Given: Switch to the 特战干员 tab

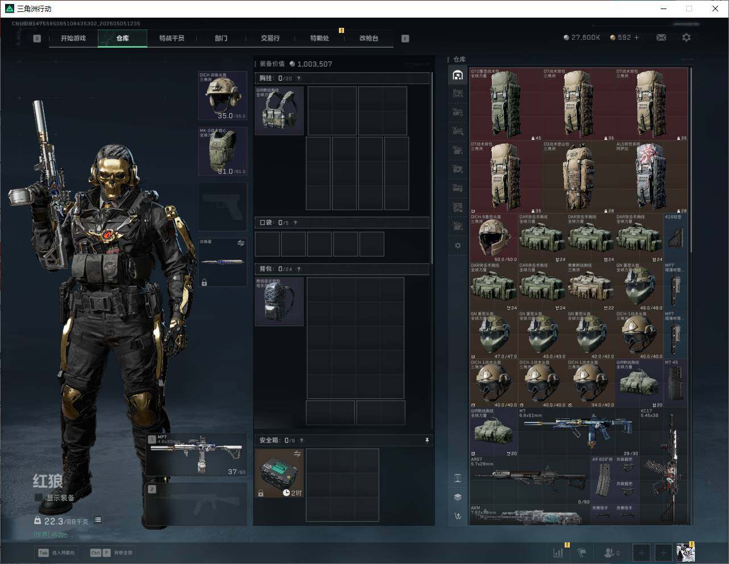Looking at the screenshot, I should [x=171, y=38].
